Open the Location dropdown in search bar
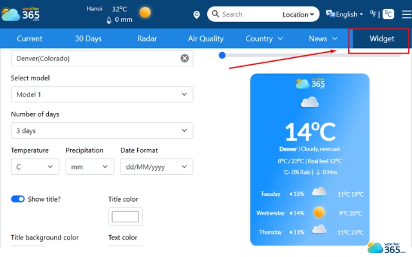This screenshot has width=412, height=257. [x=298, y=14]
